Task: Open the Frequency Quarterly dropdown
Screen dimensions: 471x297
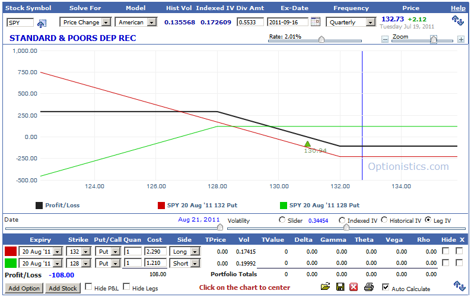Action: point(351,22)
